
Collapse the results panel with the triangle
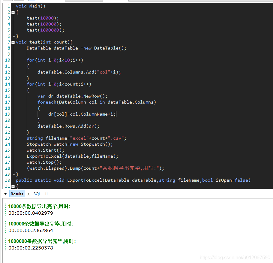tap(5, 194)
